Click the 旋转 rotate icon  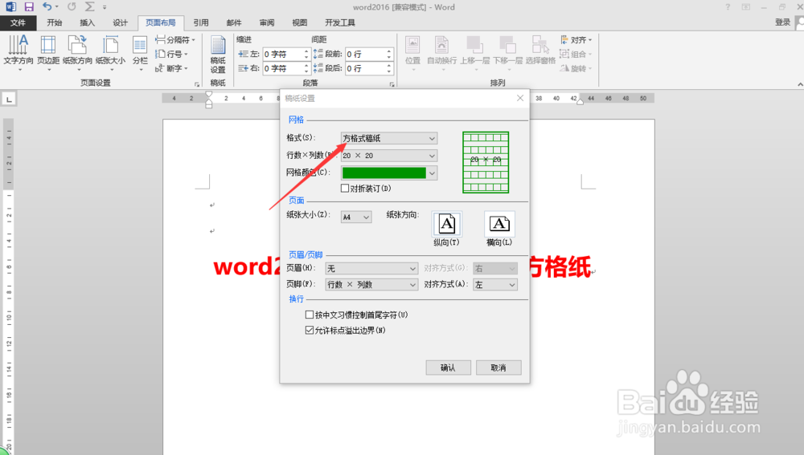click(x=575, y=68)
